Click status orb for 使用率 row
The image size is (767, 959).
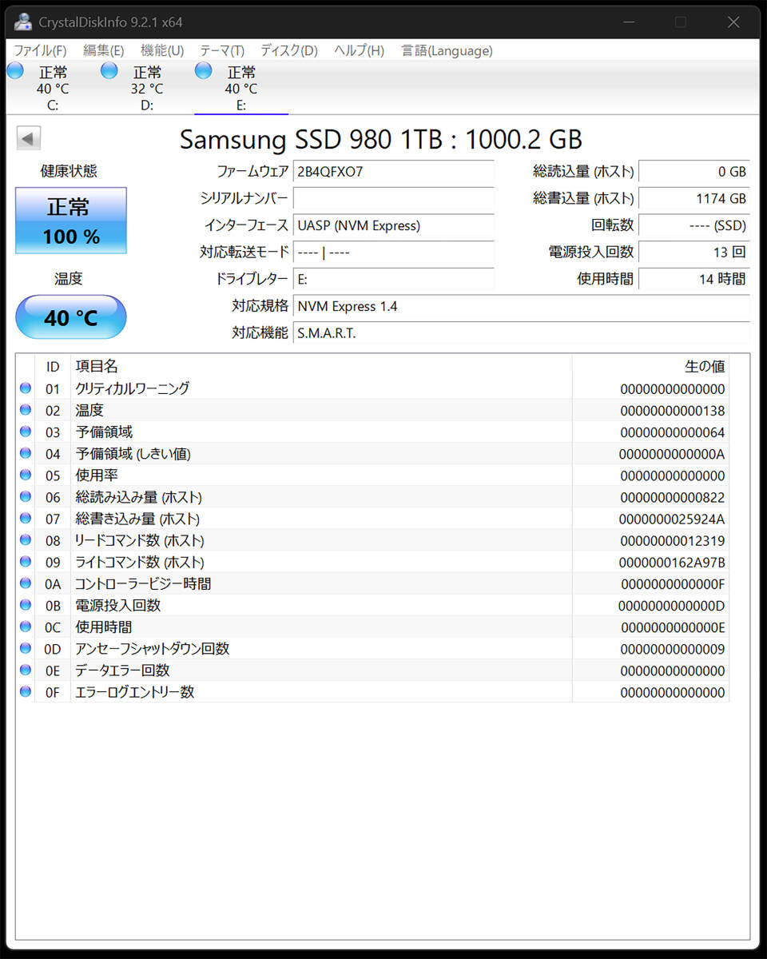pyautogui.click(x=26, y=475)
